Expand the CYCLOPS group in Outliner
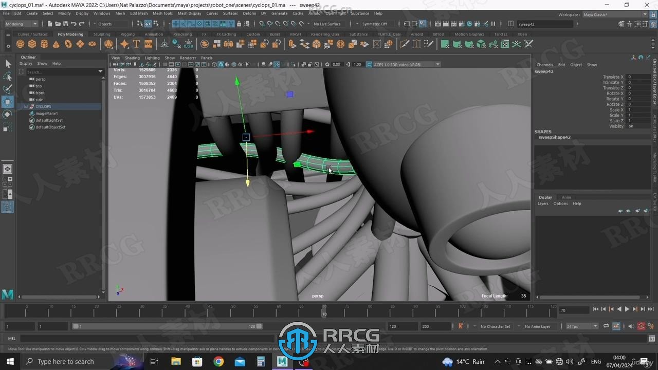Viewport: 658px width, 370px height. tap(26, 106)
